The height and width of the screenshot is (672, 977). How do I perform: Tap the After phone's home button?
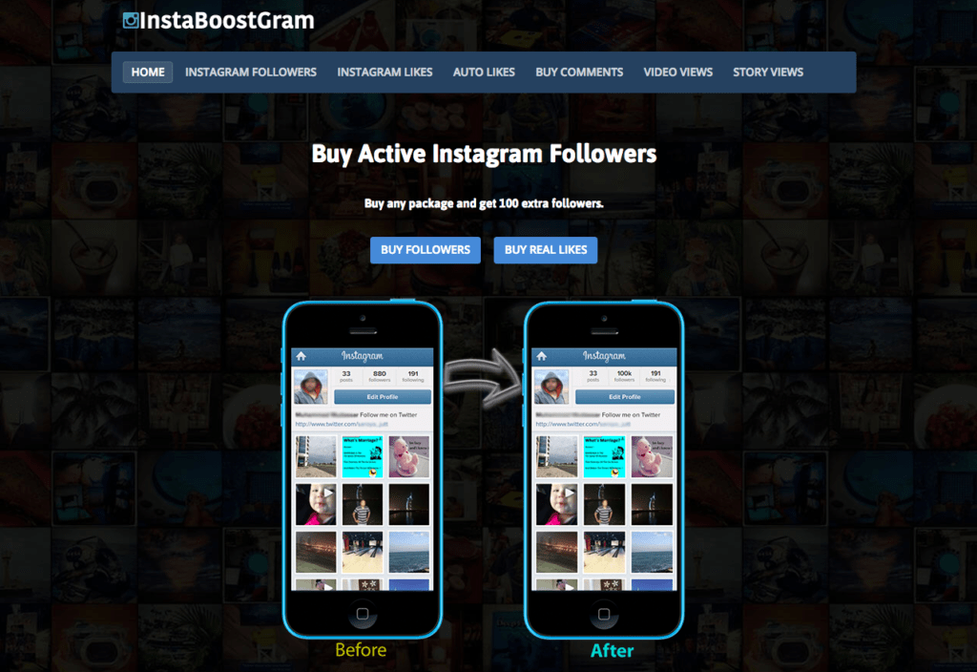[603, 614]
